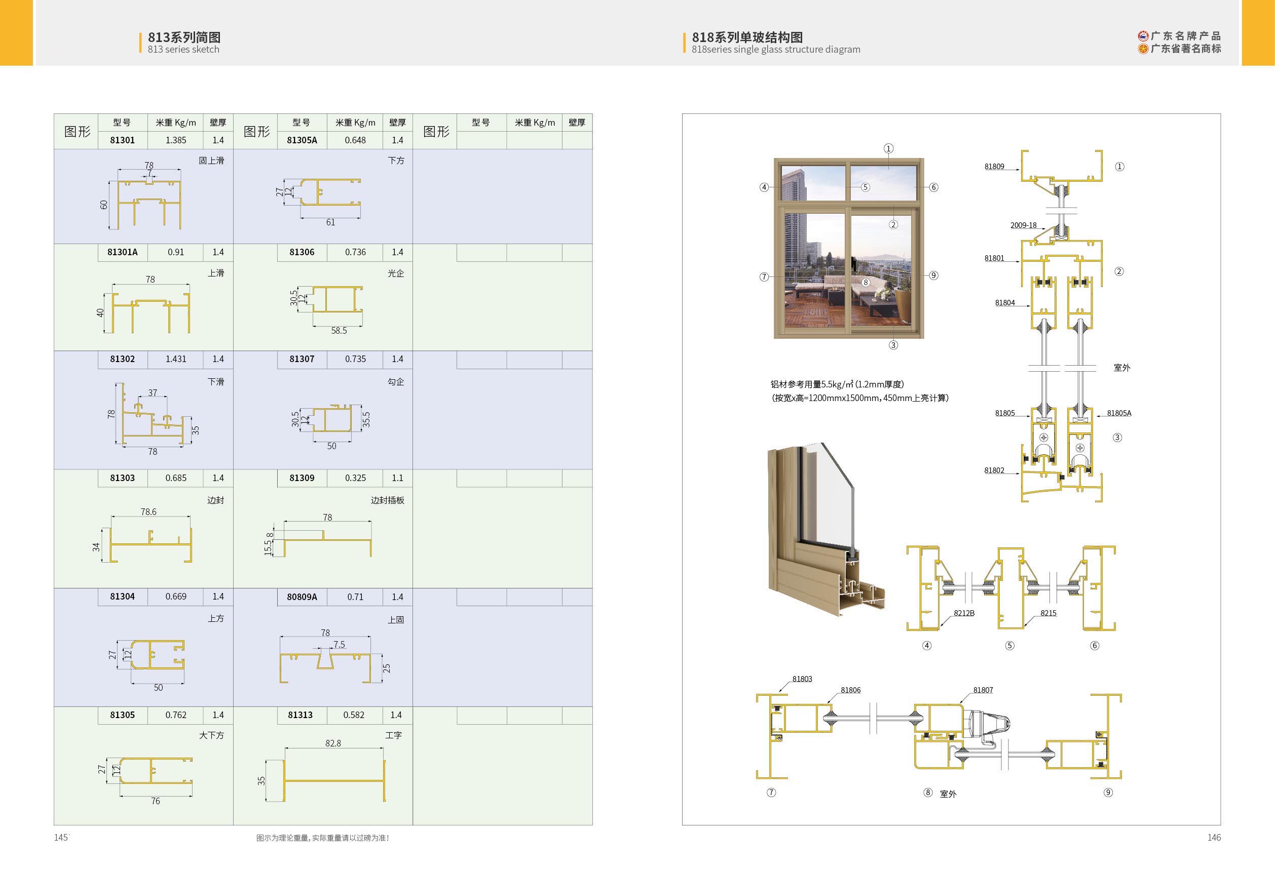Select the 8215 part label
The height and width of the screenshot is (870, 1275).
pyautogui.click(x=1048, y=613)
